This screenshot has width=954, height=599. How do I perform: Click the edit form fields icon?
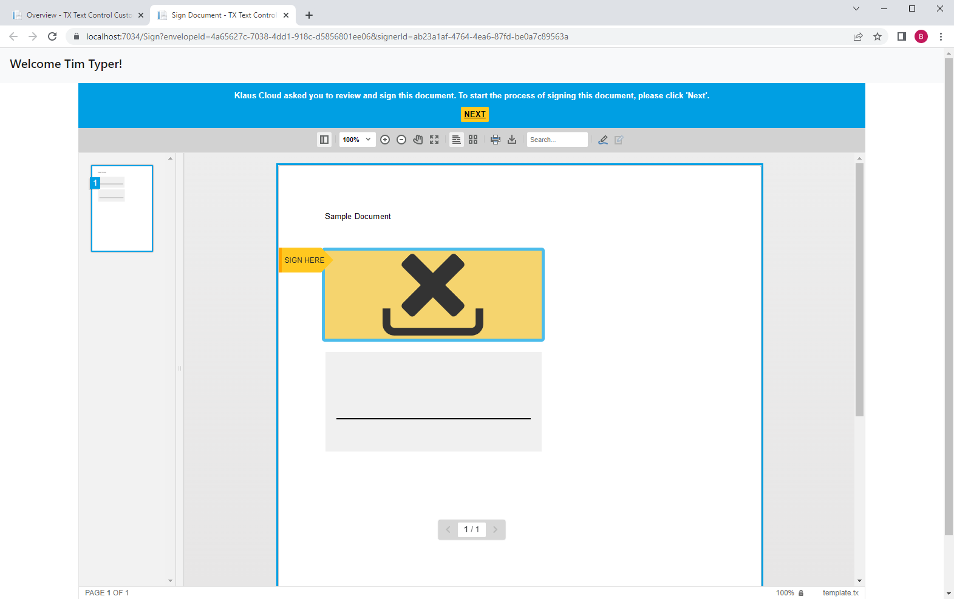619,140
